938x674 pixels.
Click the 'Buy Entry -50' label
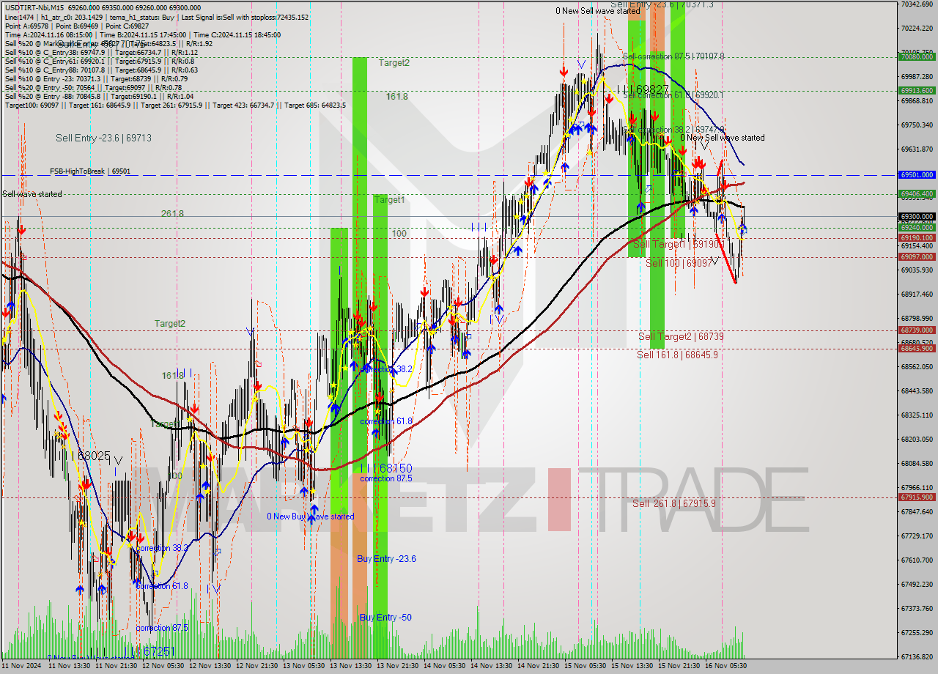coord(385,618)
